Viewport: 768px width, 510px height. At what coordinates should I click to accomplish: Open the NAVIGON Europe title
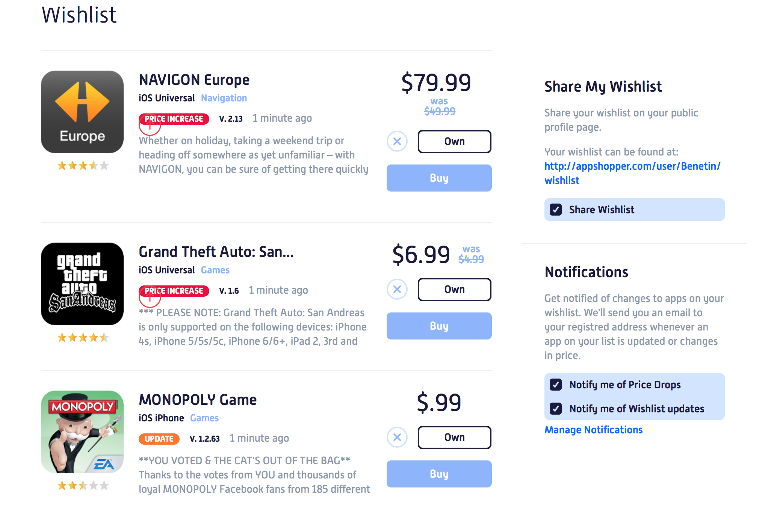pyautogui.click(x=194, y=80)
